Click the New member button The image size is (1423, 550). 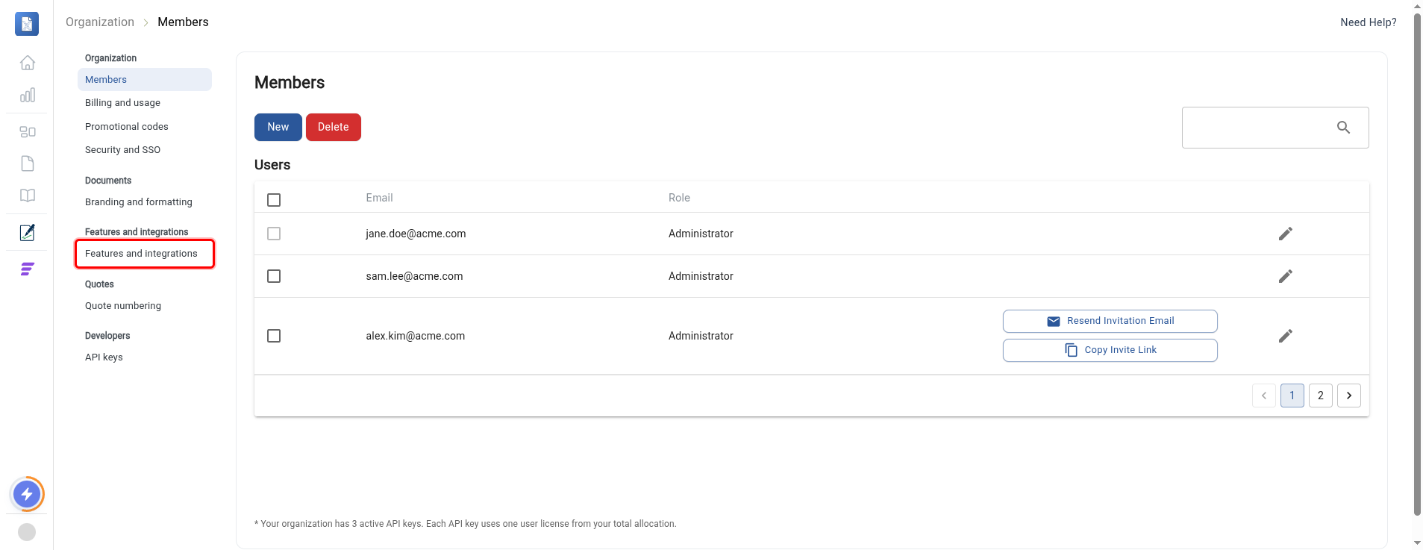pyautogui.click(x=278, y=127)
